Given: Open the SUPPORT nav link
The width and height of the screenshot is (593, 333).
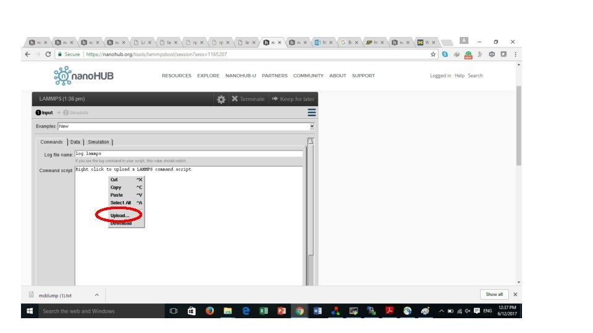Looking at the screenshot, I should coord(363,75).
